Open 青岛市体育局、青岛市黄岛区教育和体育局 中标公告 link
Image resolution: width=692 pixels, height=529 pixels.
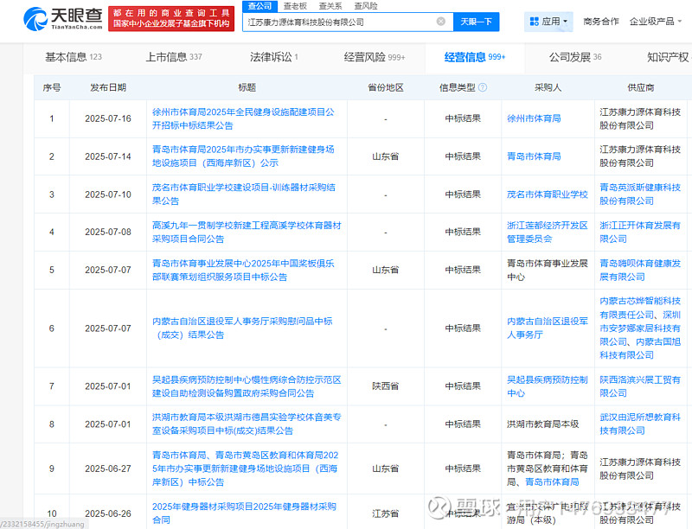pos(246,468)
